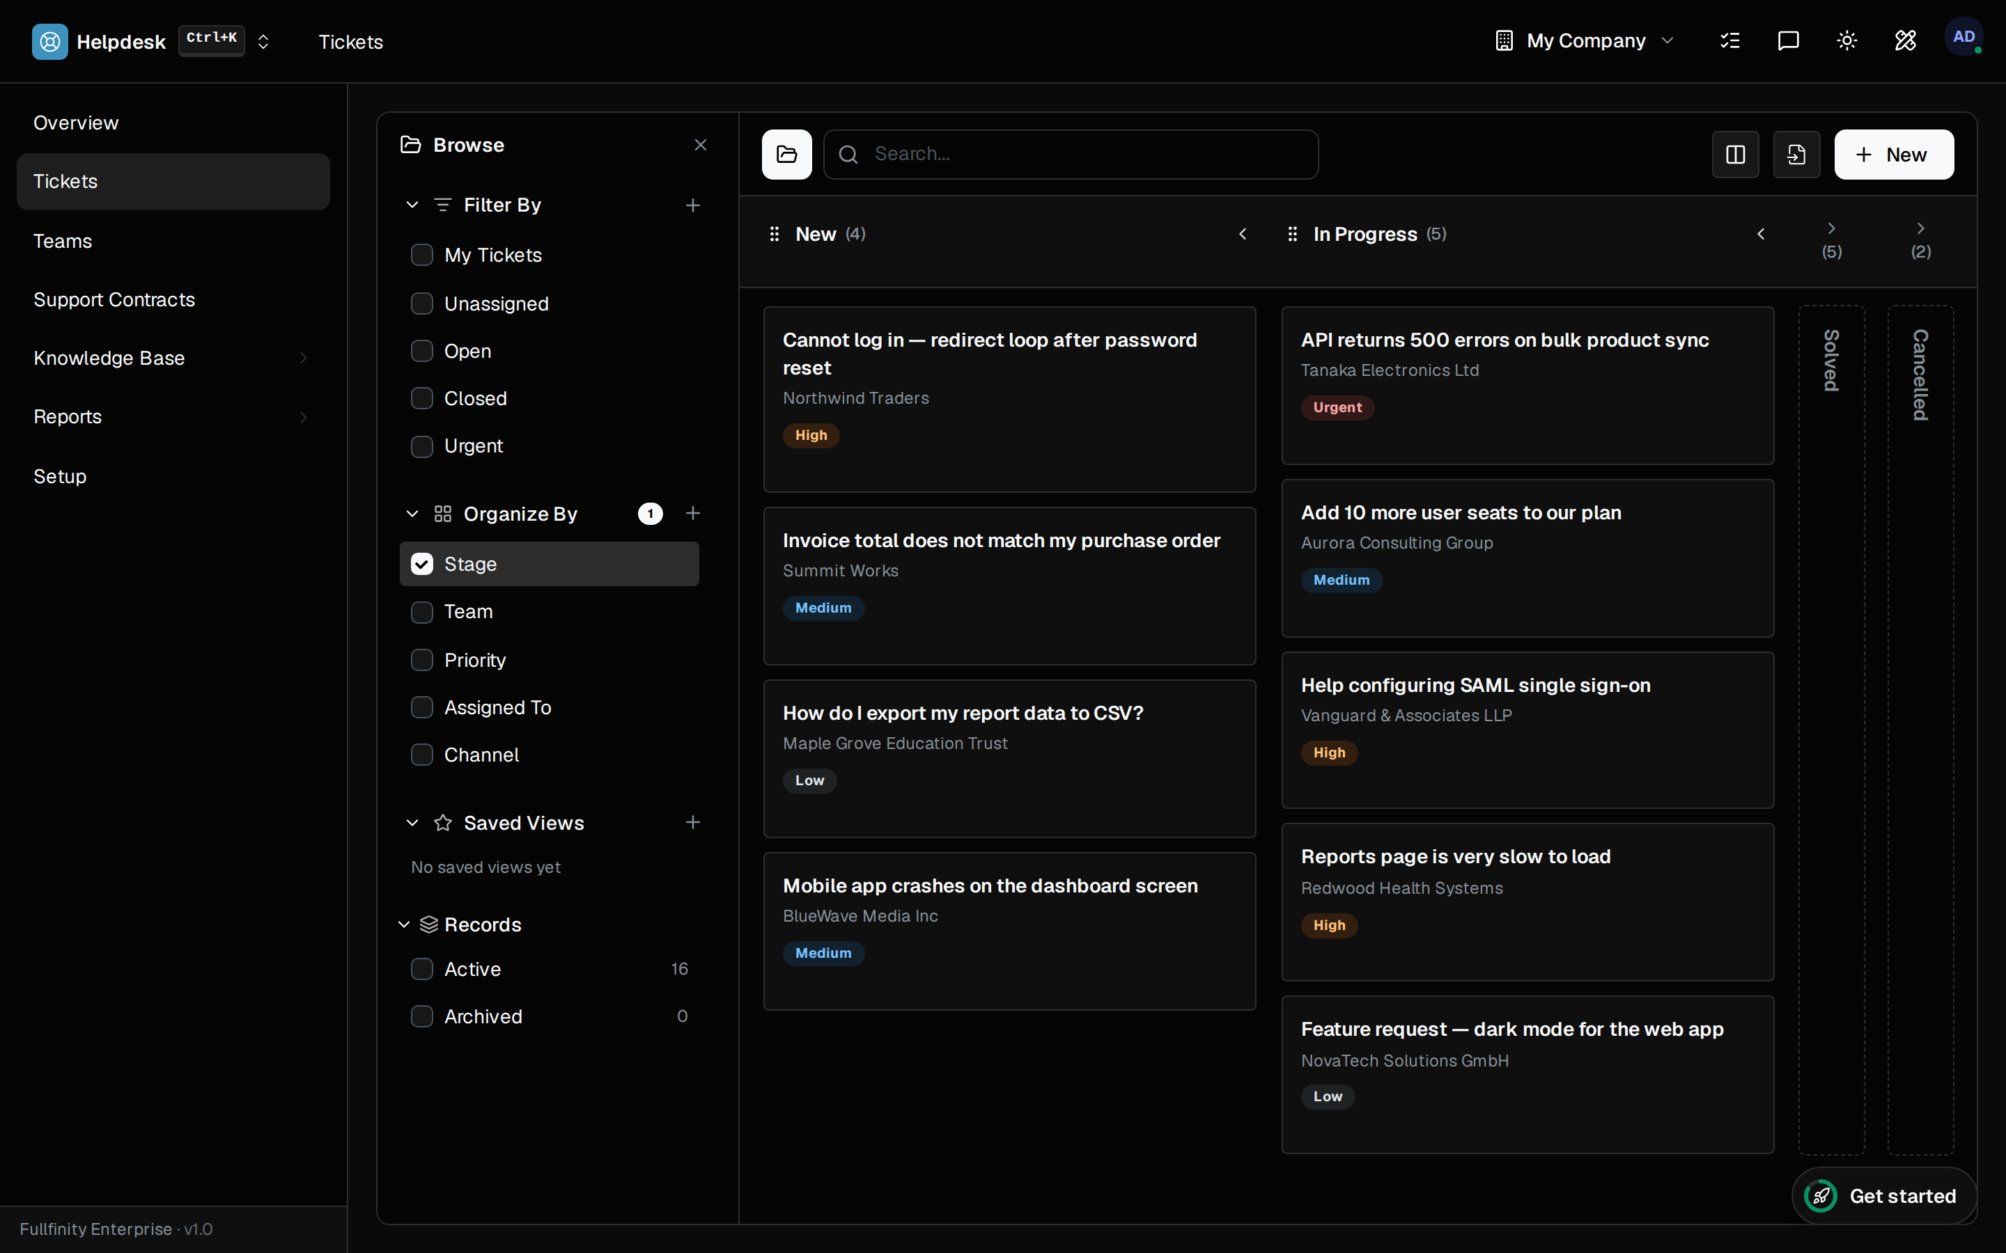The image size is (2006, 1253).
Task: Uncheck the Stage grouping checkbox
Action: 422,565
